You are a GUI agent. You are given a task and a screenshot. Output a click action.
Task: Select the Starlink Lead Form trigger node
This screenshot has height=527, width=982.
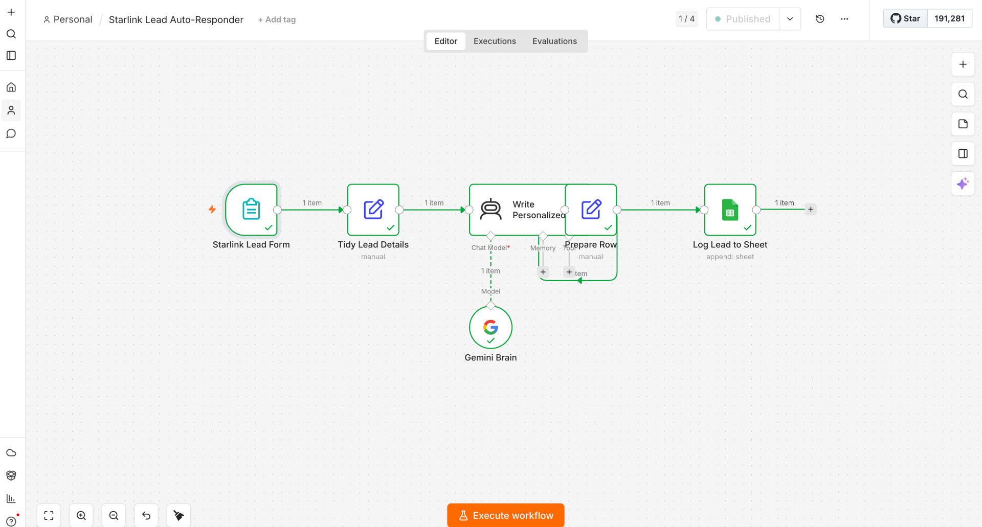pyautogui.click(x=251, y=210)
